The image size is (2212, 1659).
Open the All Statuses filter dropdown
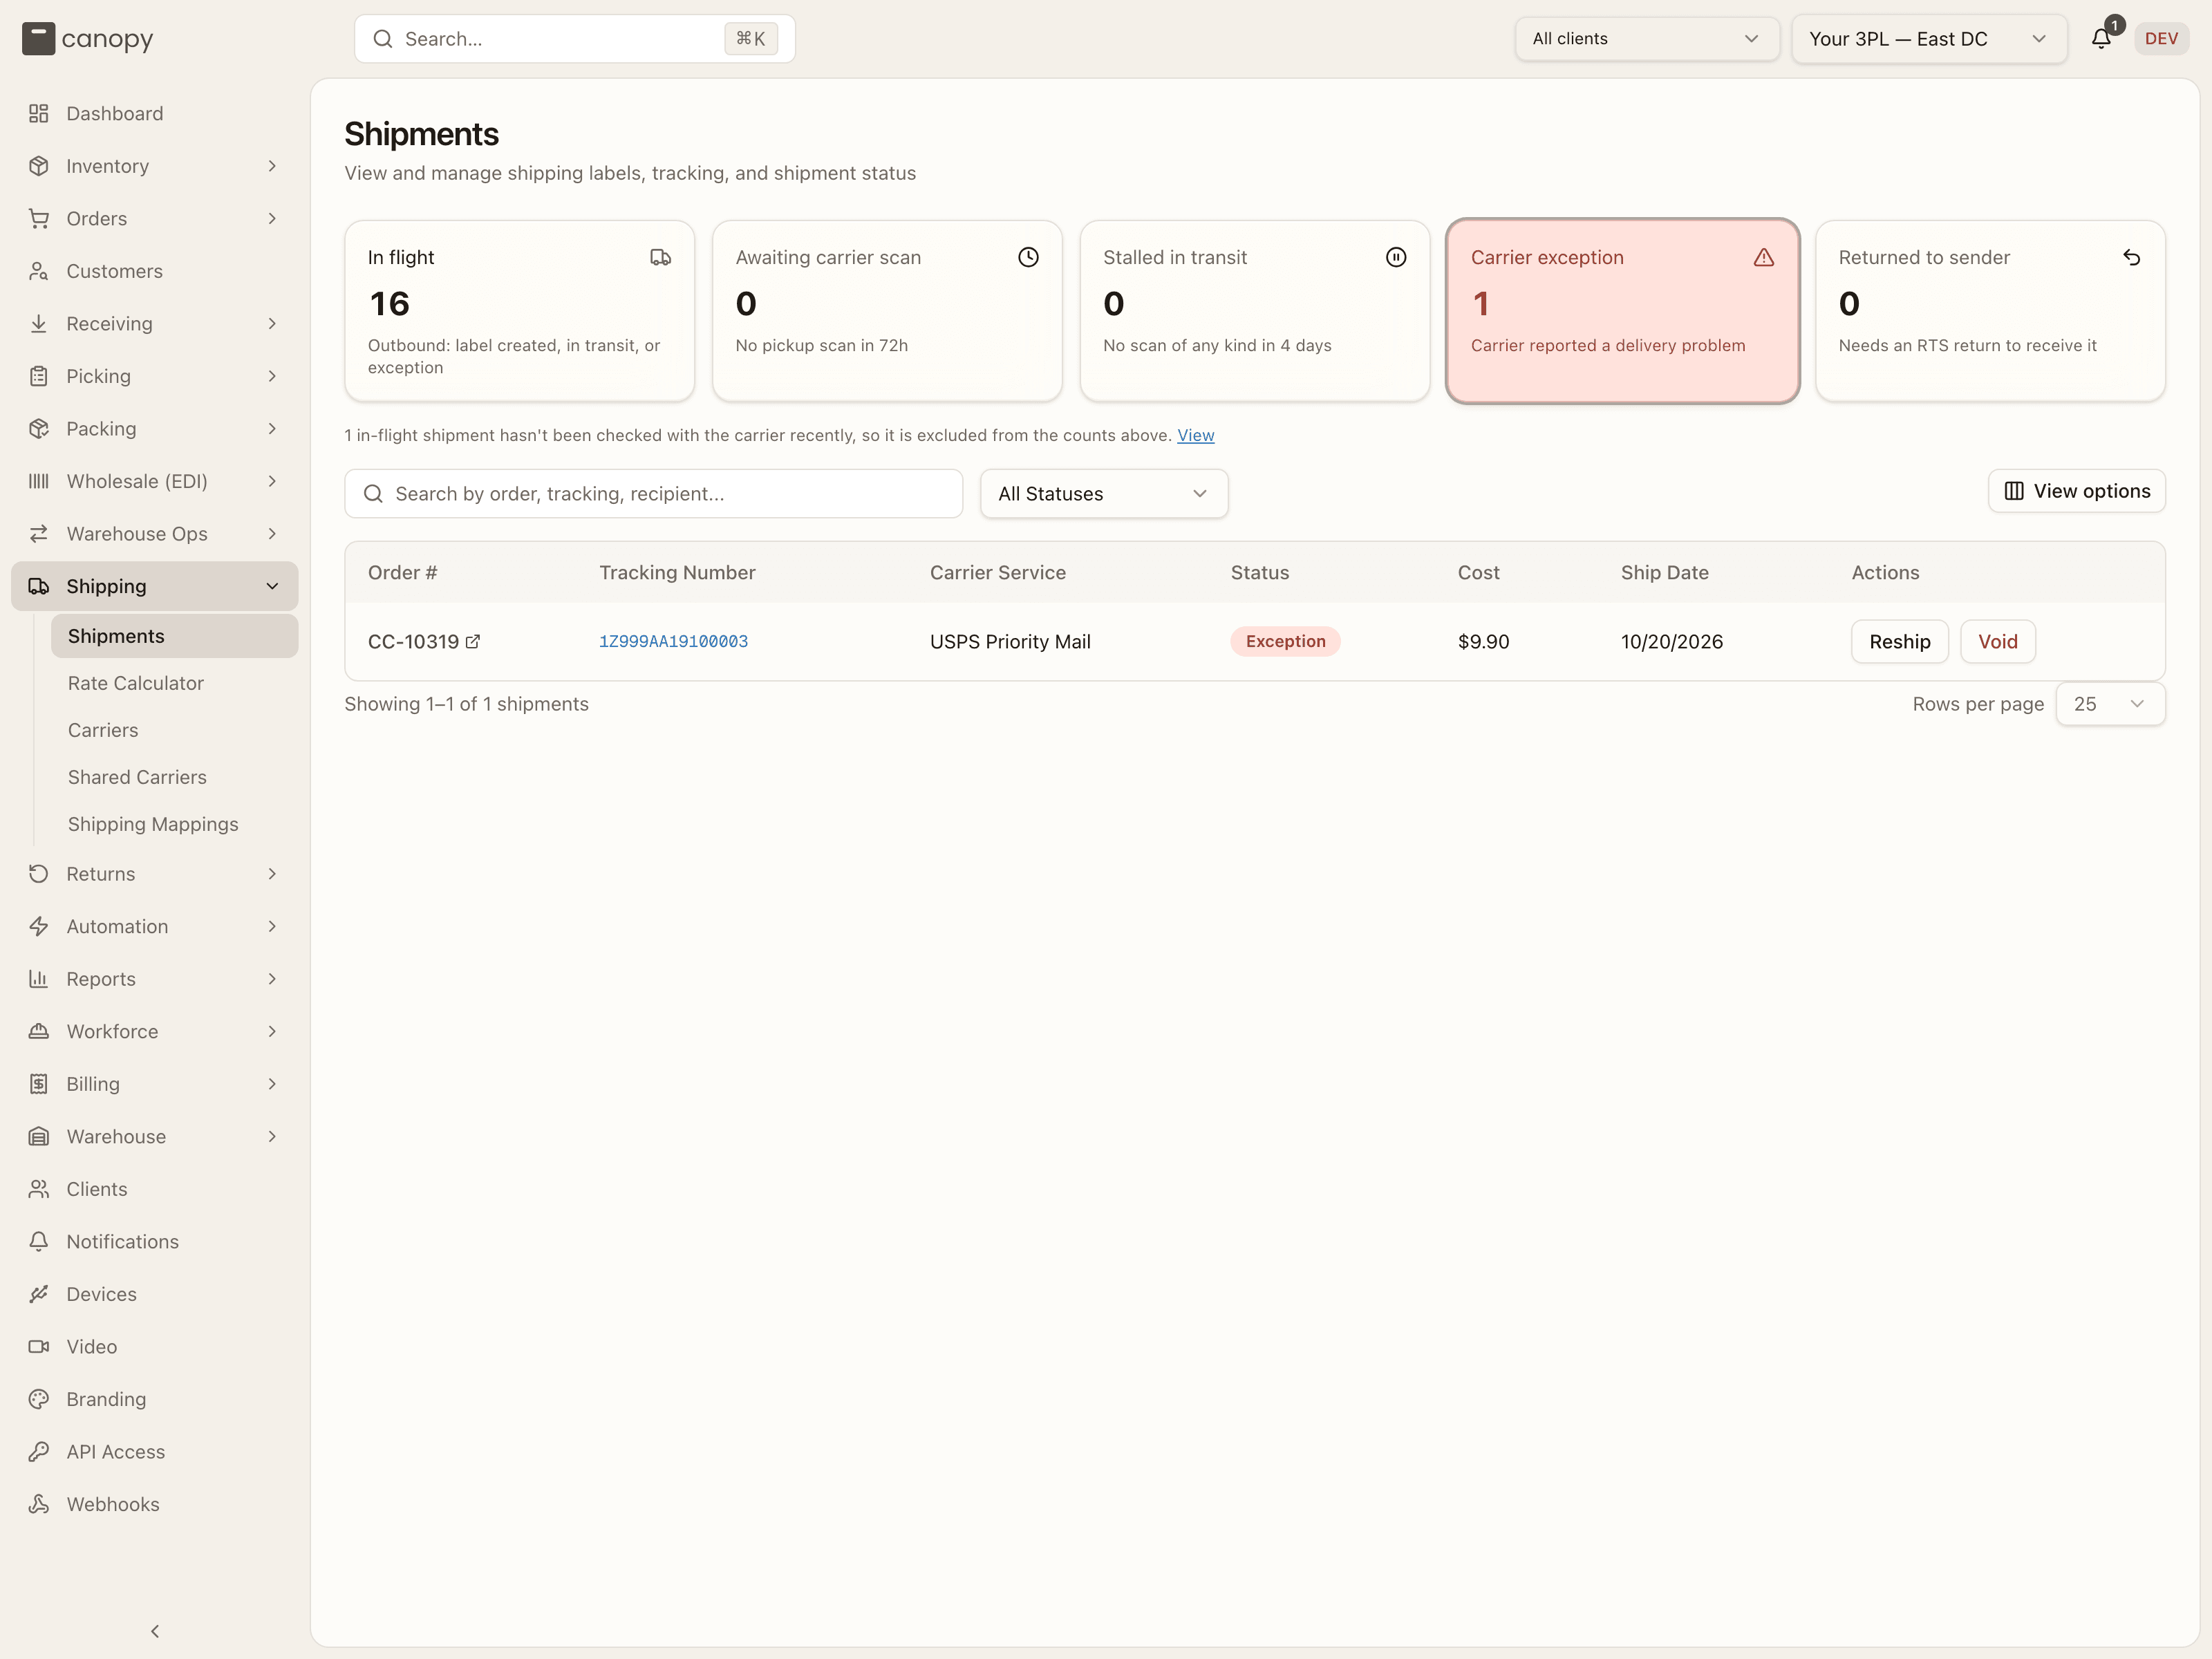coord(1104,494)
